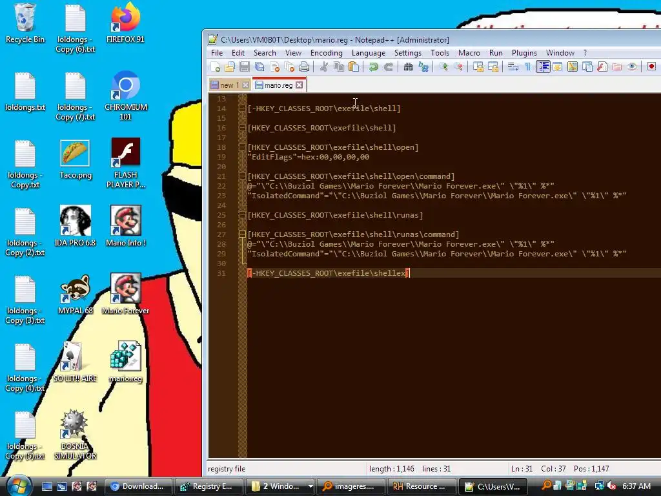Collapse fold marker on line 27
The width and height of the screenshot is (661, 496).
[242, 234]
